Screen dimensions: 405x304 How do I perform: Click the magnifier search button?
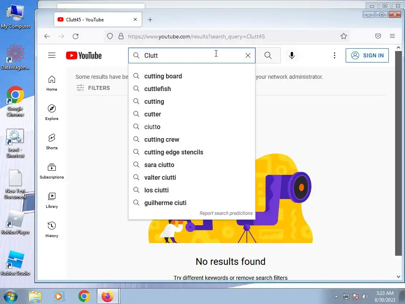coord(268,55)
